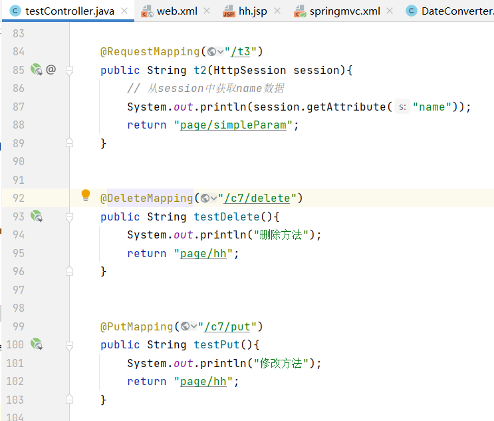Follow the "page/simpleParam" view link
The height and width of the screenshot is (421, 494).
tap(233, 125)
